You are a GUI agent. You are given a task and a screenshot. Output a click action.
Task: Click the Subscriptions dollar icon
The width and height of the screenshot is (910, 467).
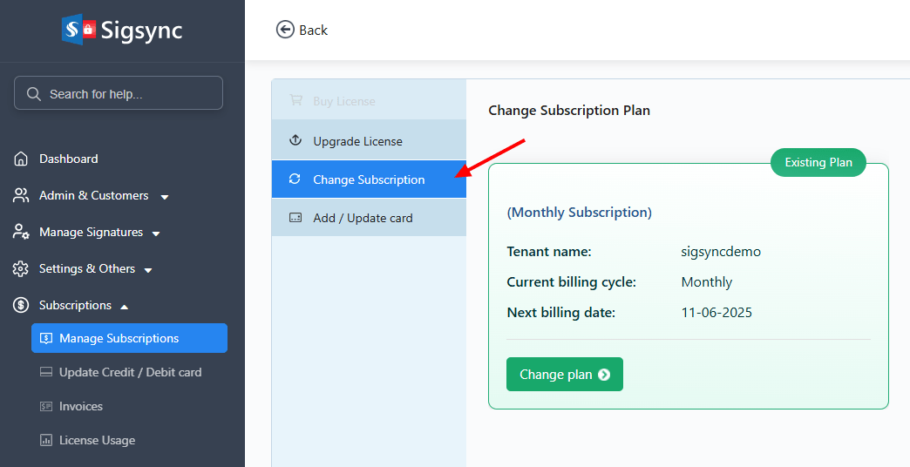click(21, 306)
